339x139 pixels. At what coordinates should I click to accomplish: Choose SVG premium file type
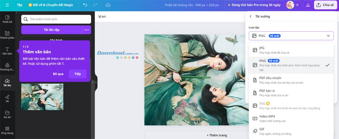(x=291, y=105)
